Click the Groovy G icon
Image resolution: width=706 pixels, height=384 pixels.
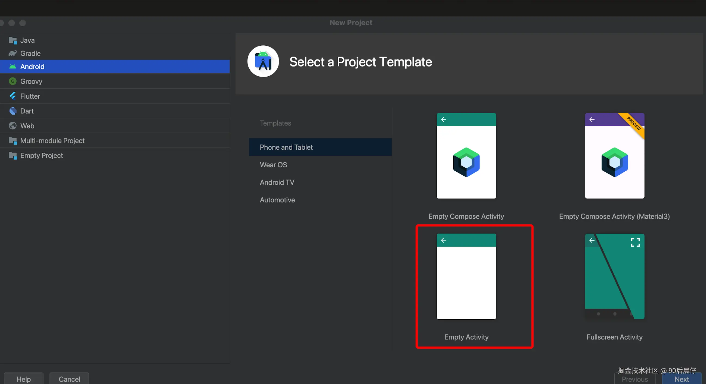point(13,81)
